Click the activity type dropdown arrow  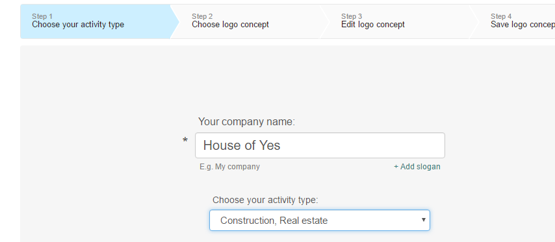click(x=423, y=220)
